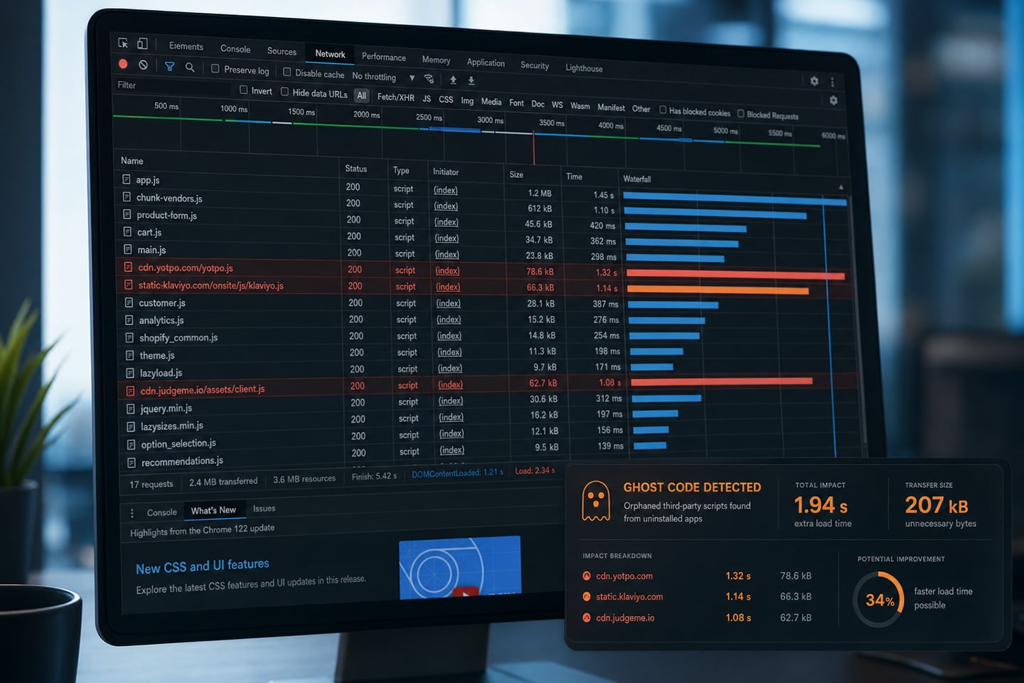Screen dimensions: 1024x683
Task: Open the (index) initiator link for cdn.yotpo.com/yotpo.js
Action: [447, 270]
